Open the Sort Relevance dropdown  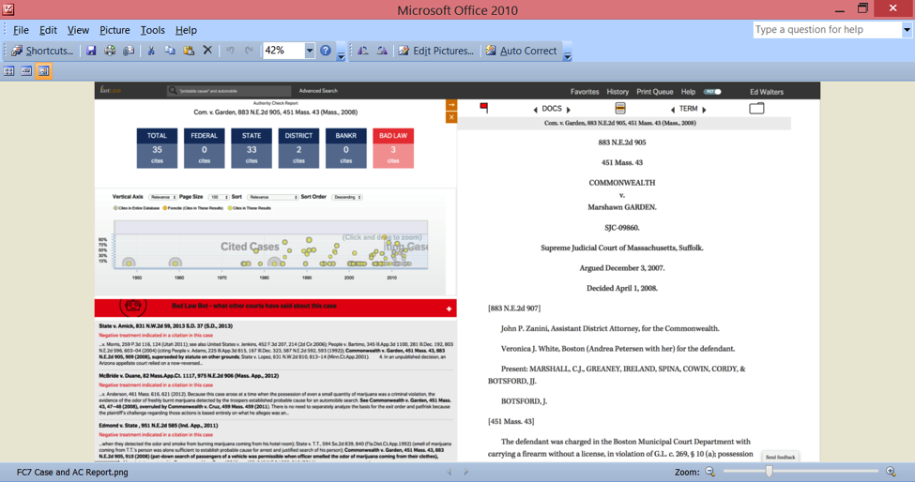[272, 198]
